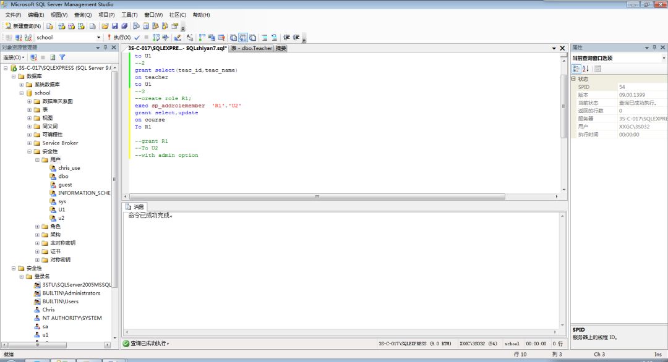Collapse the 用户 (Users) folder node
This screenshot has height=362, width=668.
pos(38,159)
